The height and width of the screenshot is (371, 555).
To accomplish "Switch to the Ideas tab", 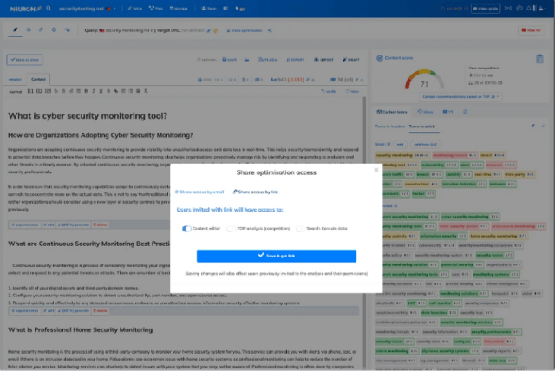I will 425,112.
